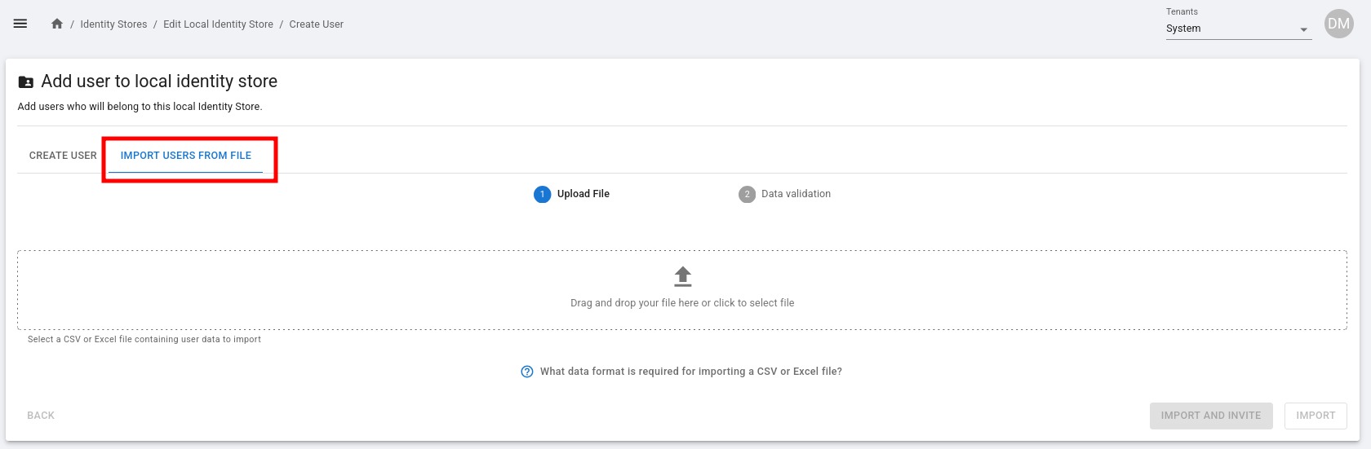The height and width of the screenshot is (449, 1371).
Task: Open the Identity Stores breadcrumb link
Action: pyautogui.click(x=113, y=24)
